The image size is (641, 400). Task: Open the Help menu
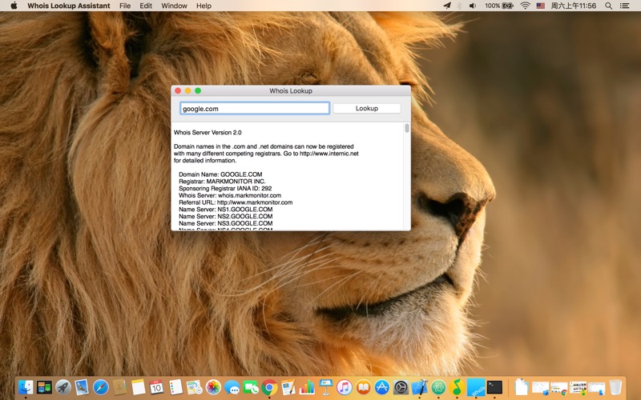coord(204,6)
